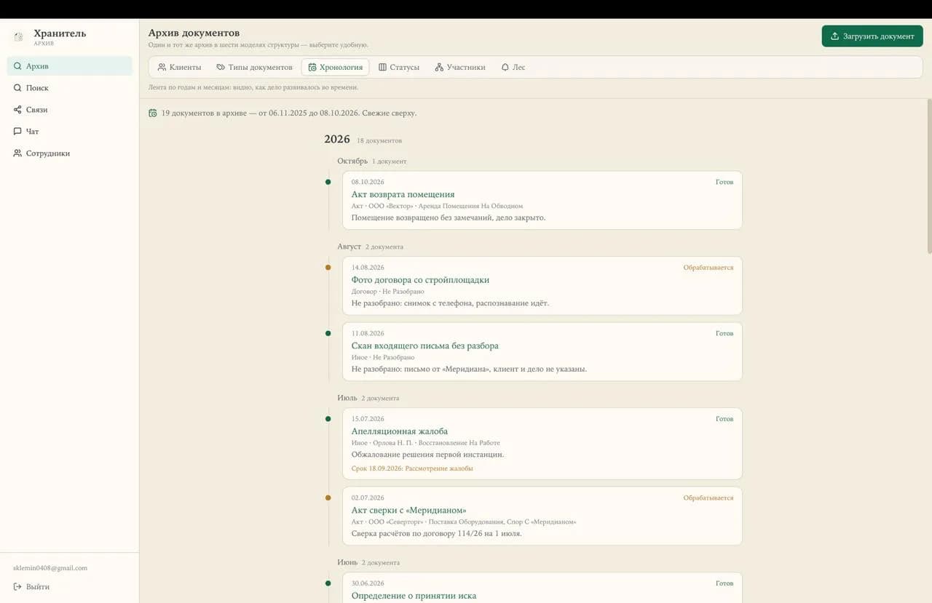Screen dimensions: 932x603
Task: Click timeline dot for 14.08.2026 entry
Action: pos(328,268)
